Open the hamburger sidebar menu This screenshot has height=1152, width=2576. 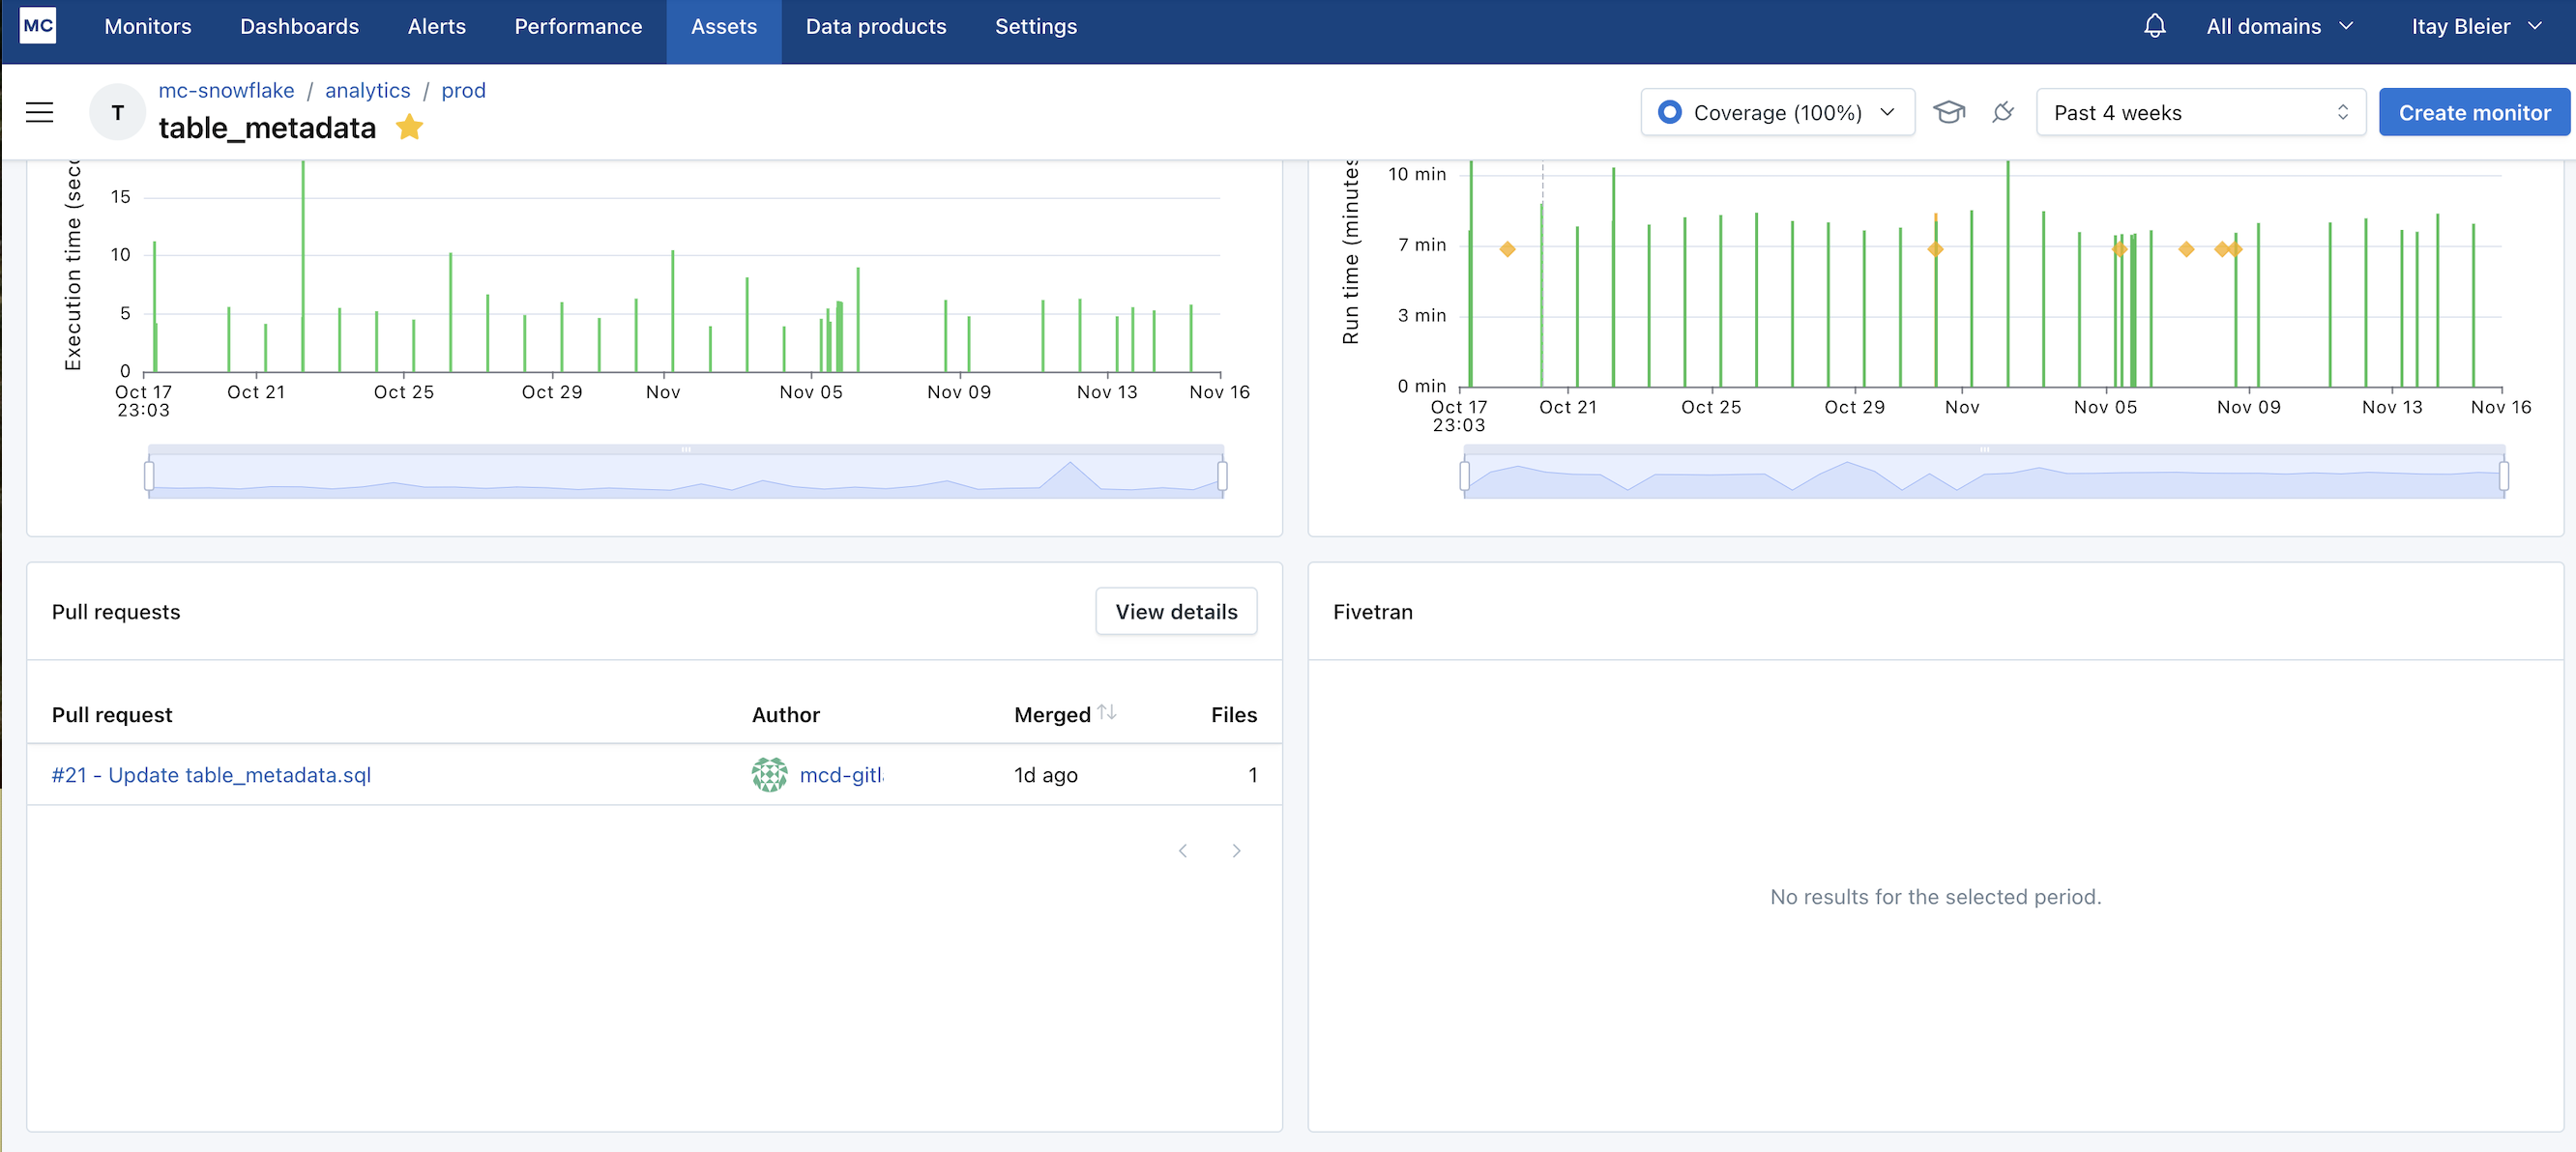pos(39,112)
